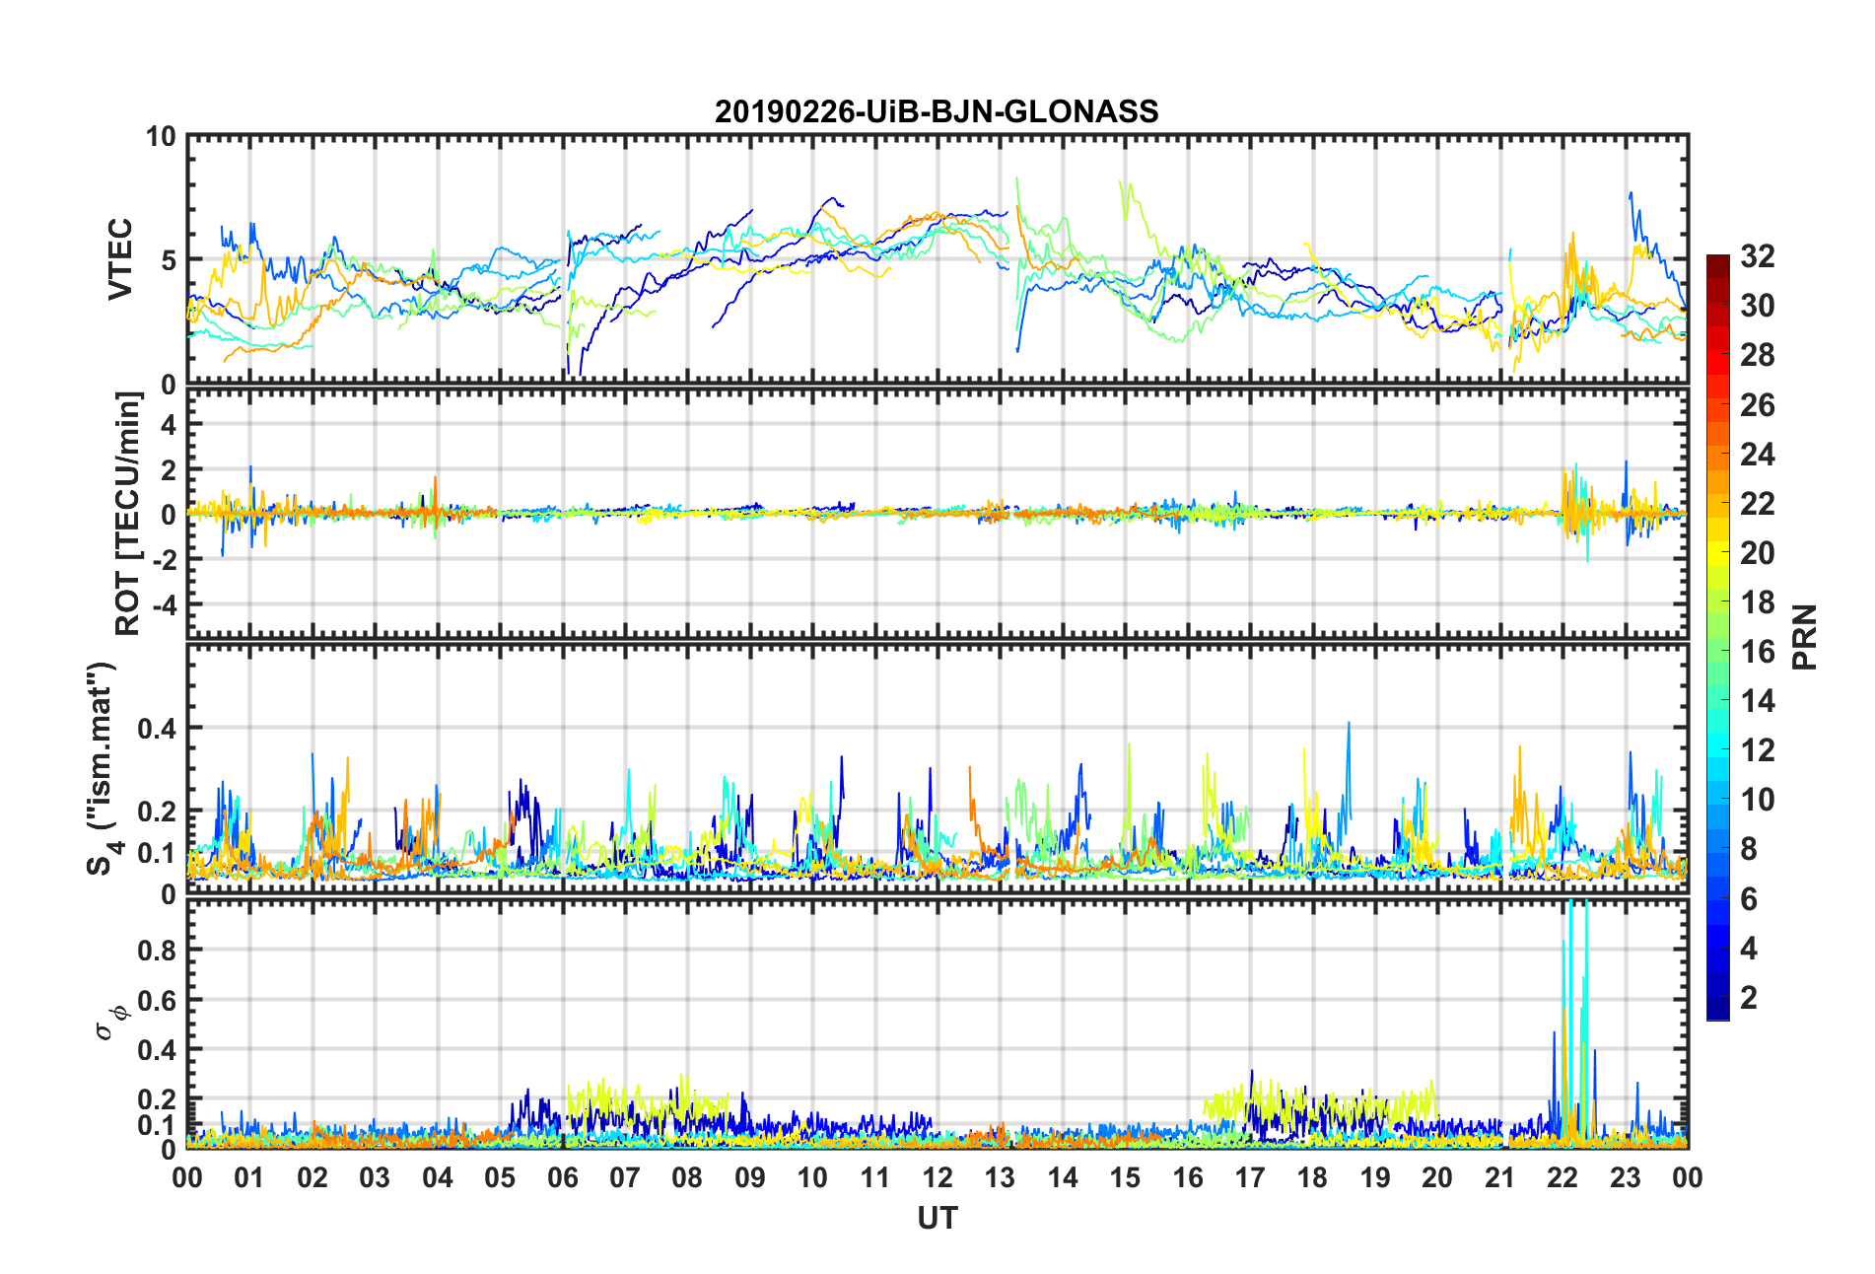Click ROT axis tick label -2
Screen dimensions: 1875x1274
(x=165, y=559)
